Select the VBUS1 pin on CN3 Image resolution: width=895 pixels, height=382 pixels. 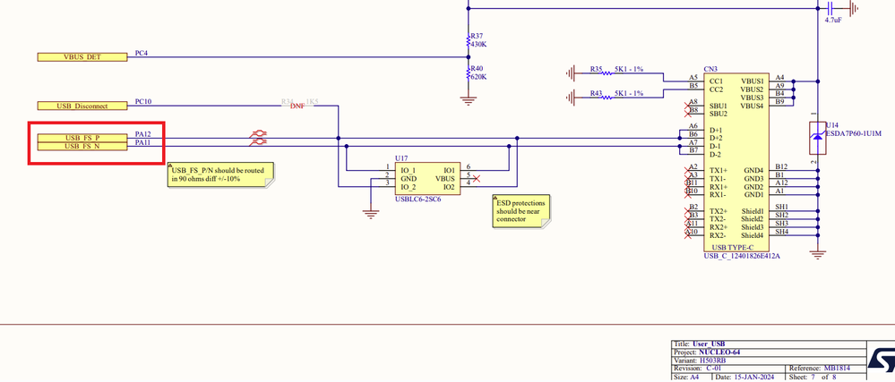click(752, 81)
